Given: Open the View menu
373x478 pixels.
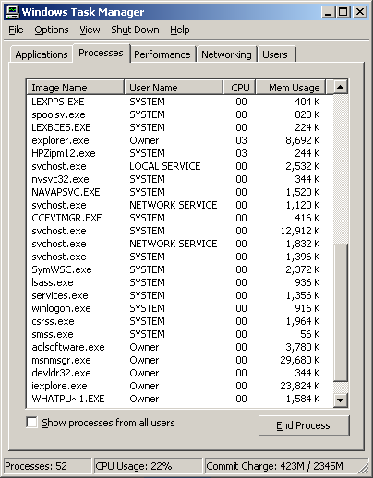Looking at the screenshot, I should (x=90, y=30).
